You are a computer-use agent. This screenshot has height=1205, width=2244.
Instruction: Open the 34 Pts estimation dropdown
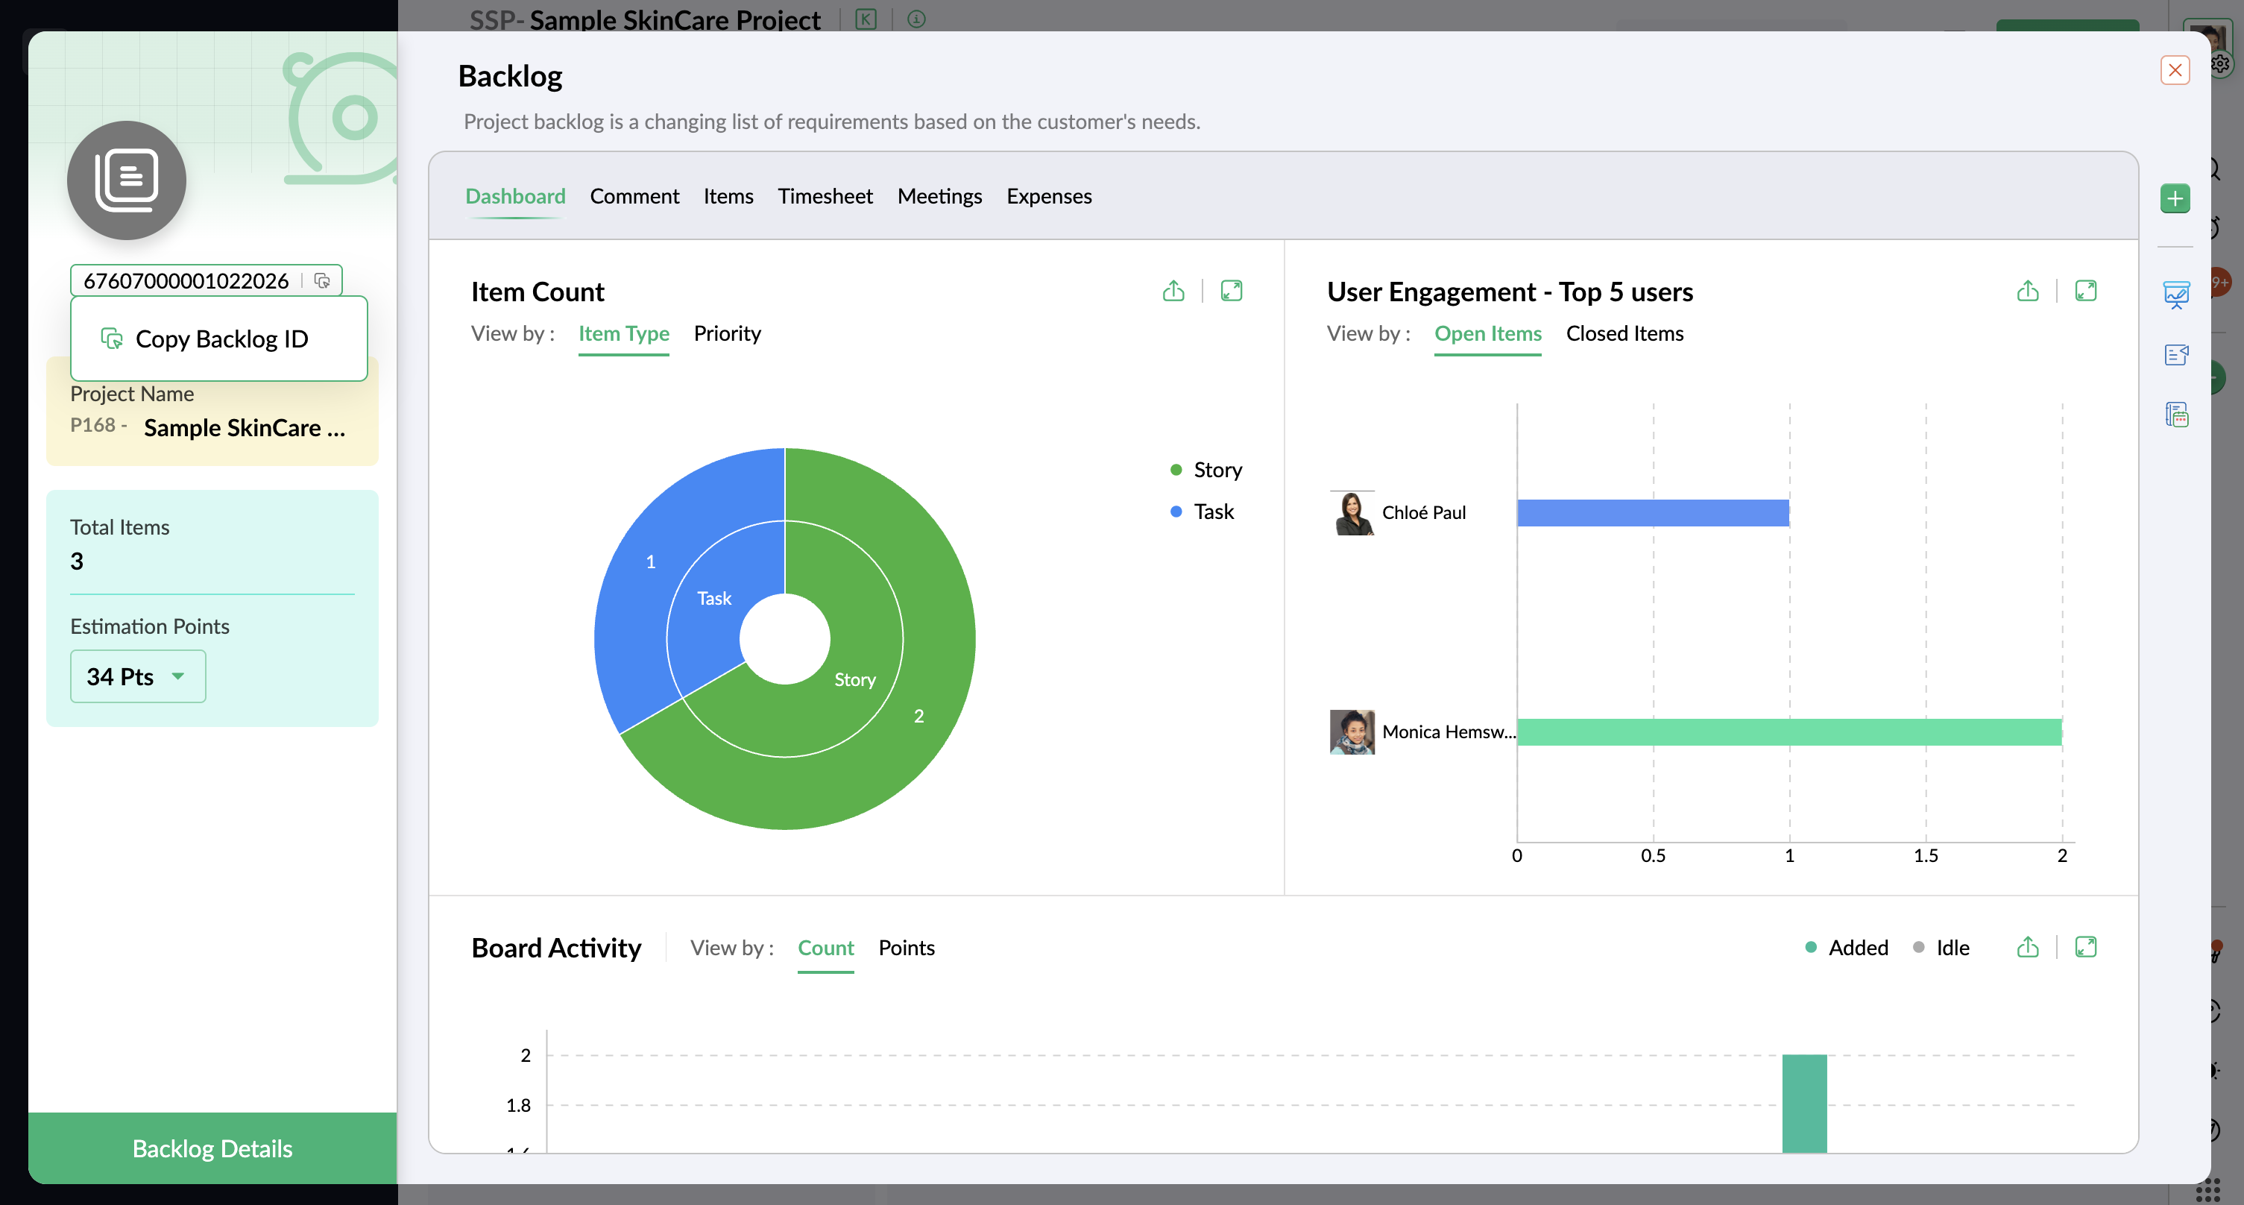click(138, 676)
